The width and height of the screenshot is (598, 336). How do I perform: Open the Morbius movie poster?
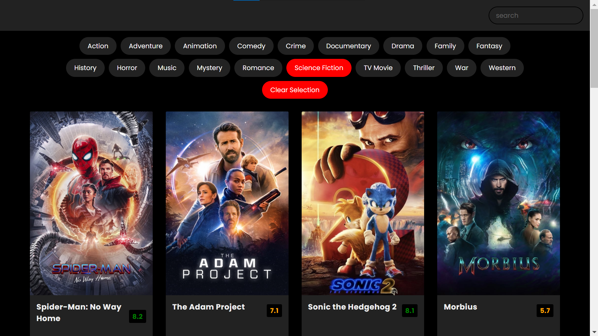(498, 203)
